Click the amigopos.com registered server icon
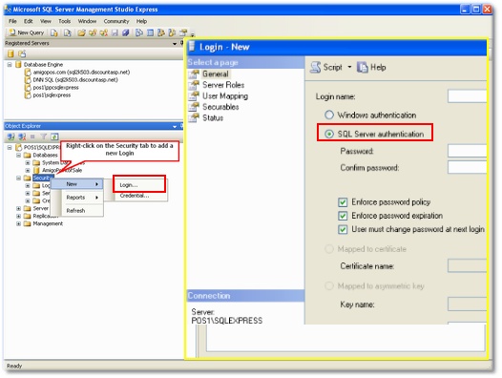This screenshot has height=378, width=502. coord(28,73)
